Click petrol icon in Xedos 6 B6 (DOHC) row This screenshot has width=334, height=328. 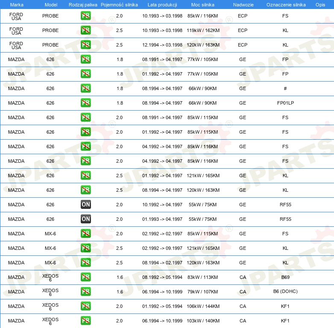pos(85,292)
